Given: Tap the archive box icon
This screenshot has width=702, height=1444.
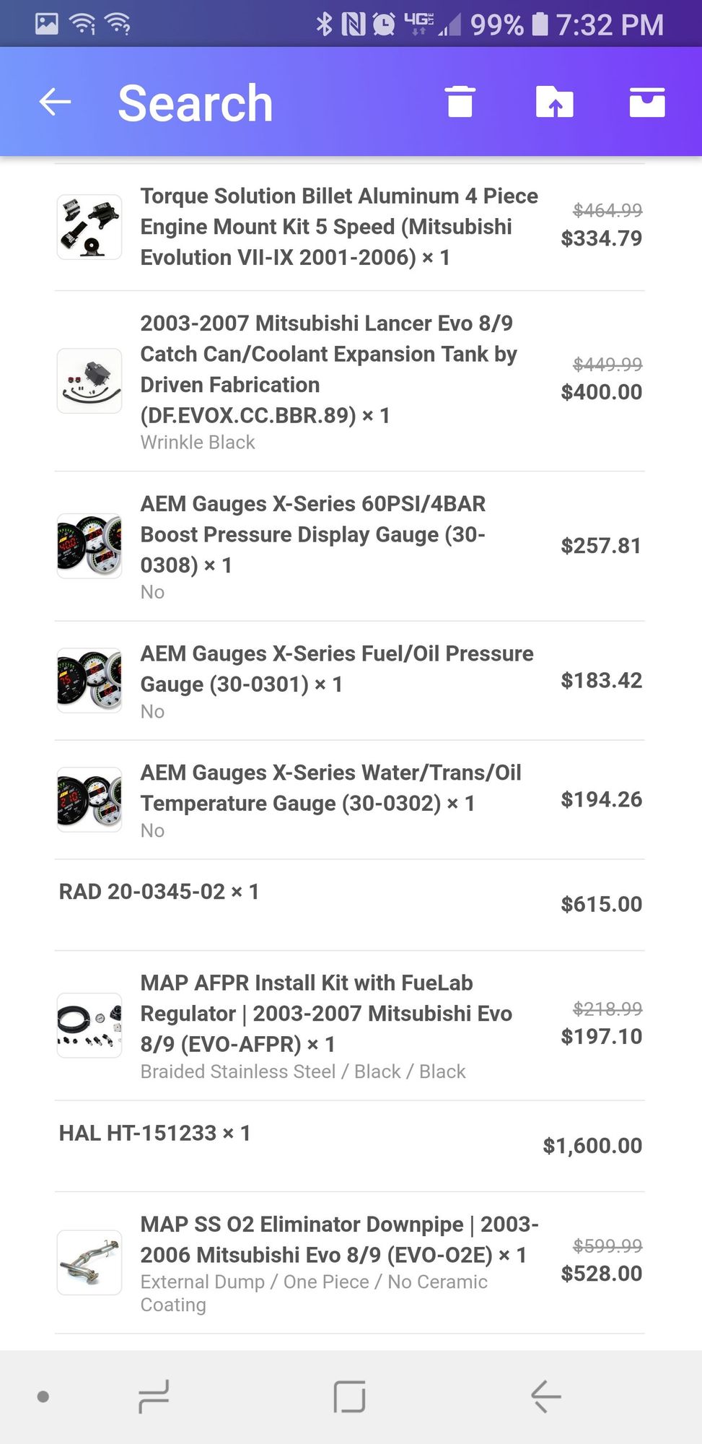Looking at the screenshot, I should click(x=646, y=102).
